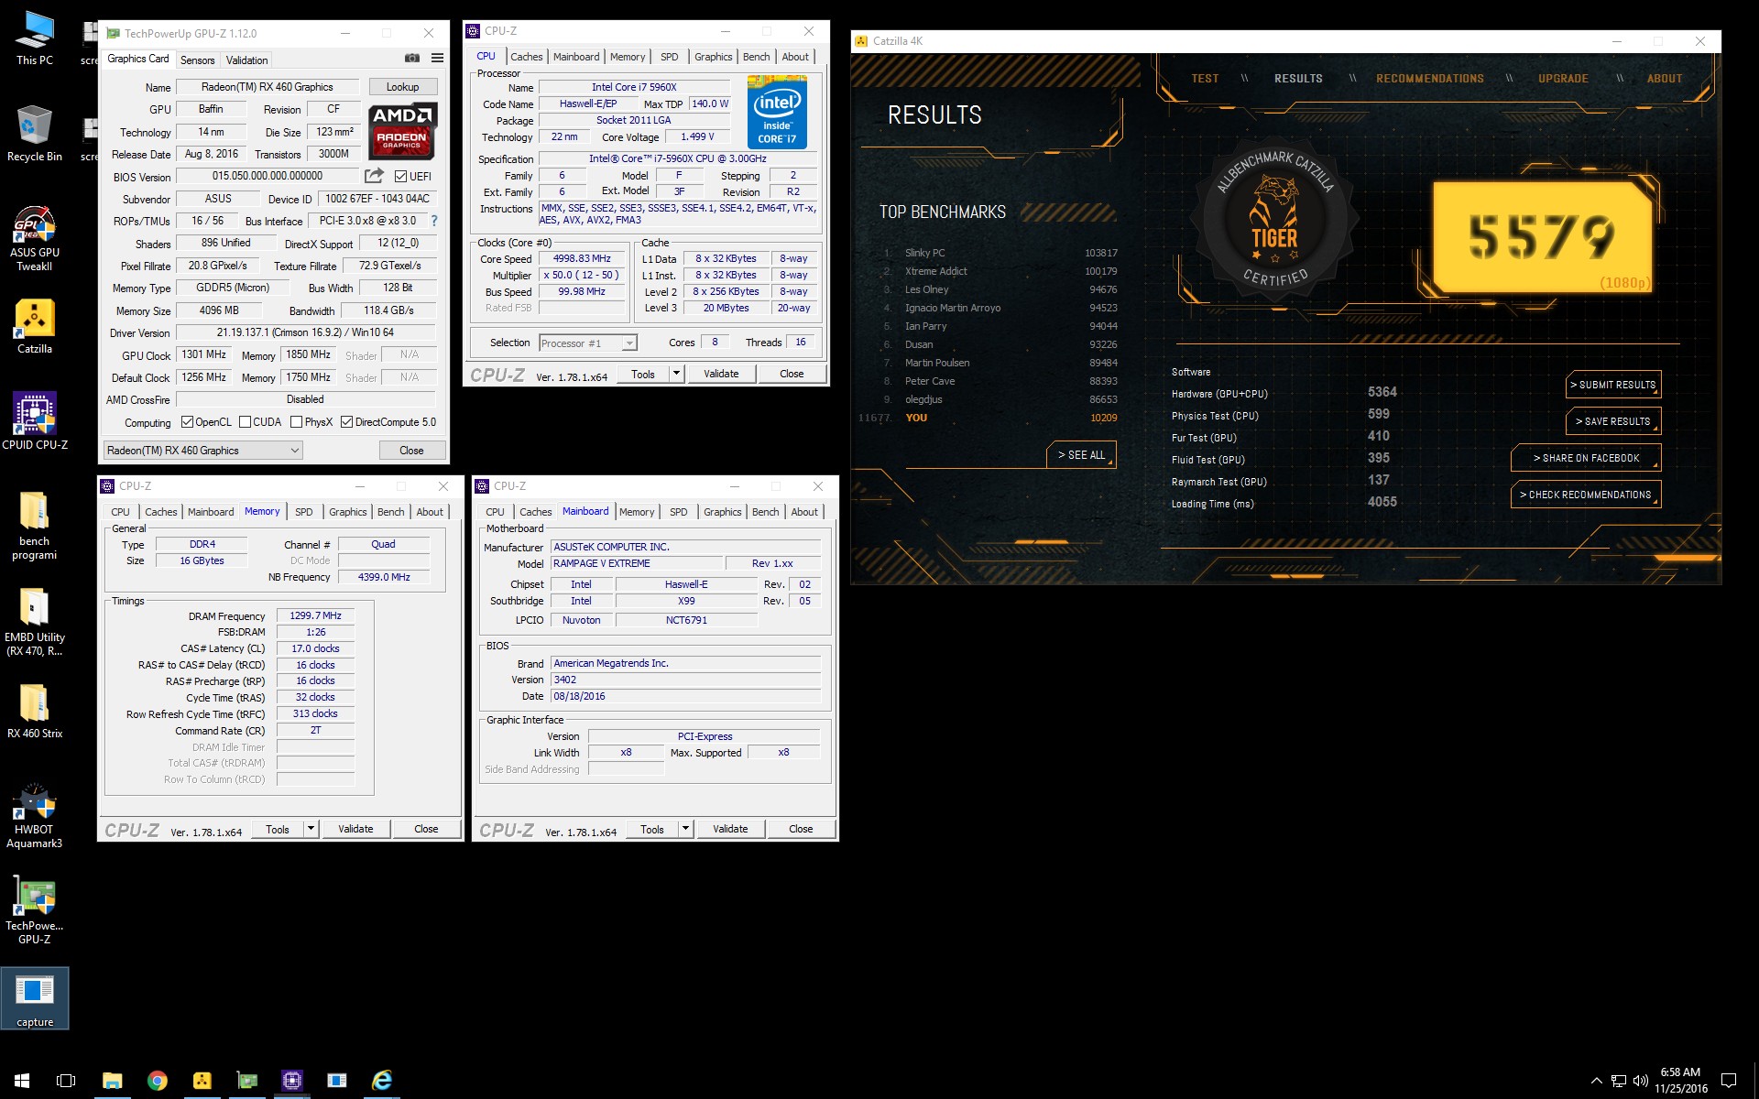Click the AMD Radeon Graphics logo
The height and width of the screenshot is (1099, 1759).
[403, 131]
